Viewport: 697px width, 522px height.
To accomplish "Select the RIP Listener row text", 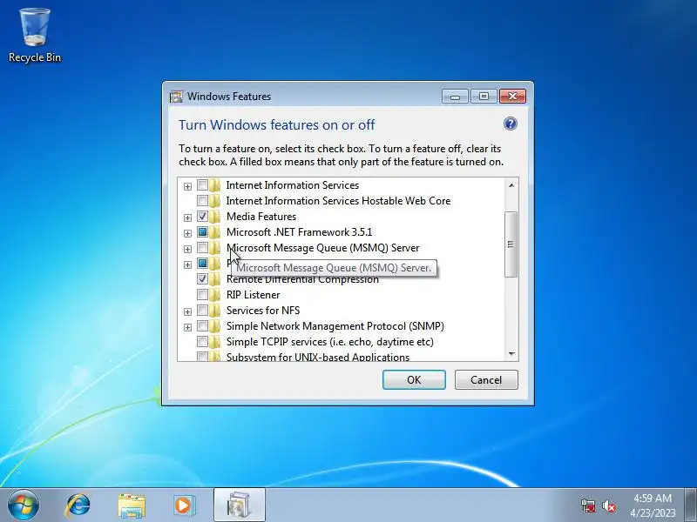I will coord(253,295).
